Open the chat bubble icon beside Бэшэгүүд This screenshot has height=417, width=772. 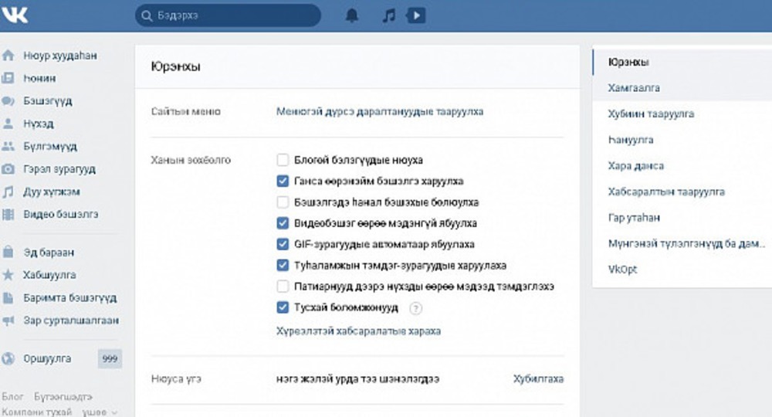(8, 101)
